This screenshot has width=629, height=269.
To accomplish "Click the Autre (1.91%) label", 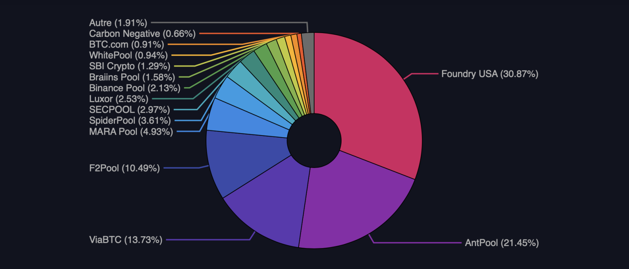I will coord(118,23).
